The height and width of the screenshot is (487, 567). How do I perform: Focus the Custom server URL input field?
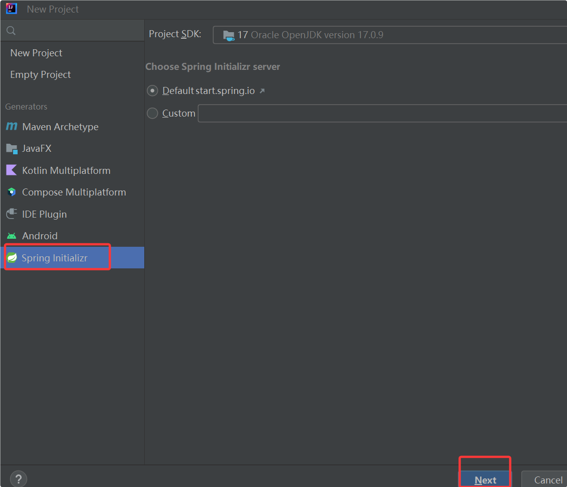pos(382,113)
